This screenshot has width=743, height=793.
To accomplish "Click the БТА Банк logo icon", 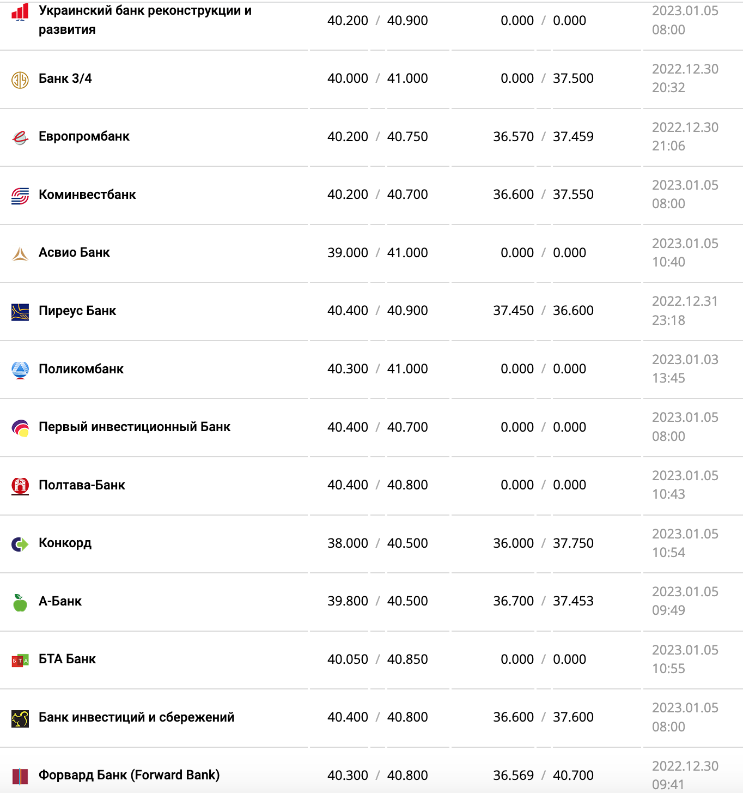I will (x=20, y=661).
